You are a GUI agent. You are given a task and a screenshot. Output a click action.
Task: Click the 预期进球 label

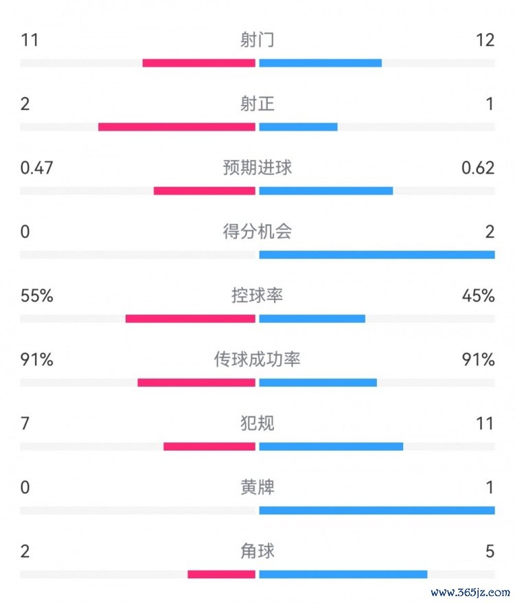[257, 168]
